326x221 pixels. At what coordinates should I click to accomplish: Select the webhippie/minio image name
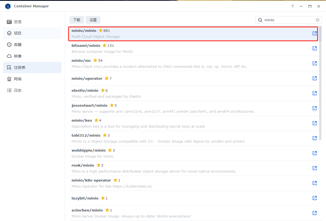pyautogui.click(x=88, y=150)
